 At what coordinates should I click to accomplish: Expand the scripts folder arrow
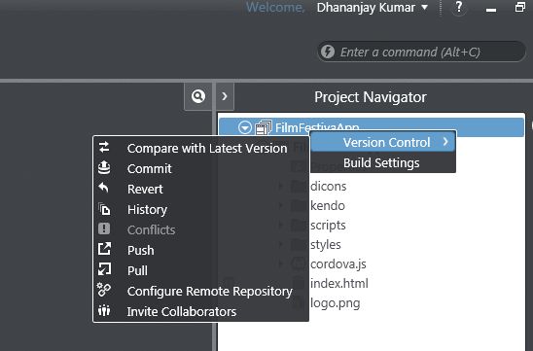coord(280,225)
